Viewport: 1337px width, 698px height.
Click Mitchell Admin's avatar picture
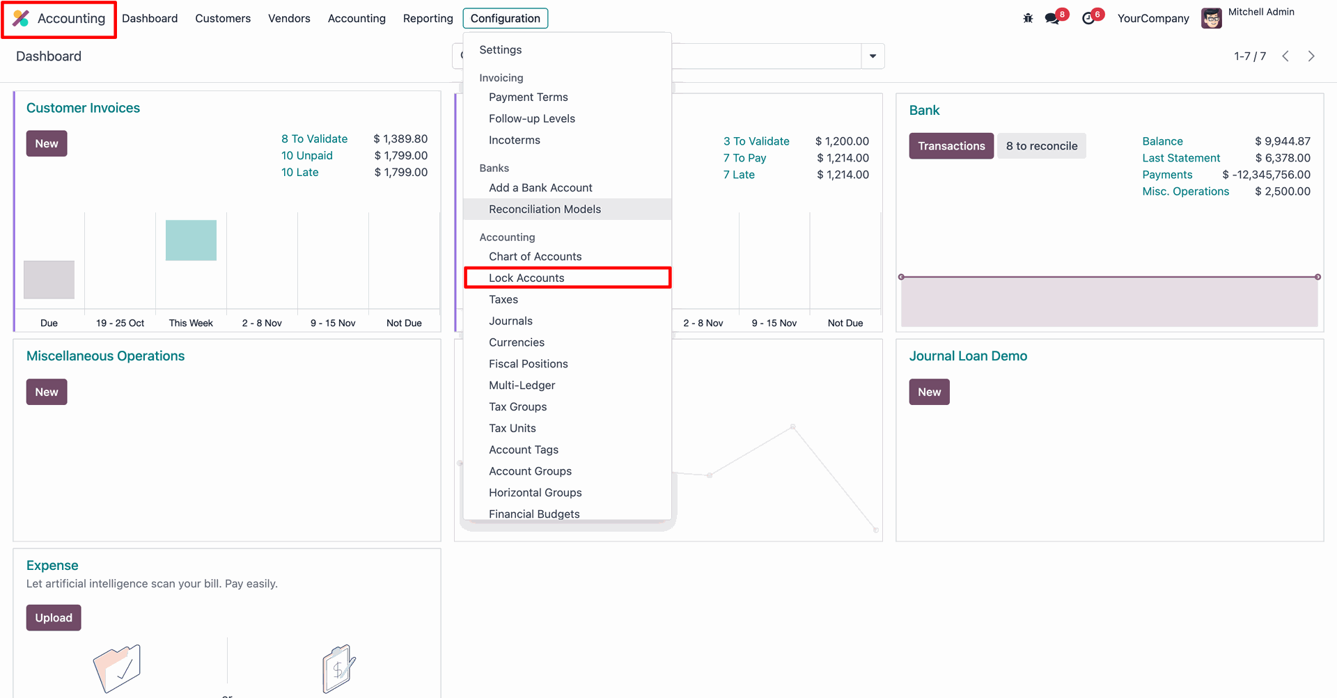(1212, 19)
